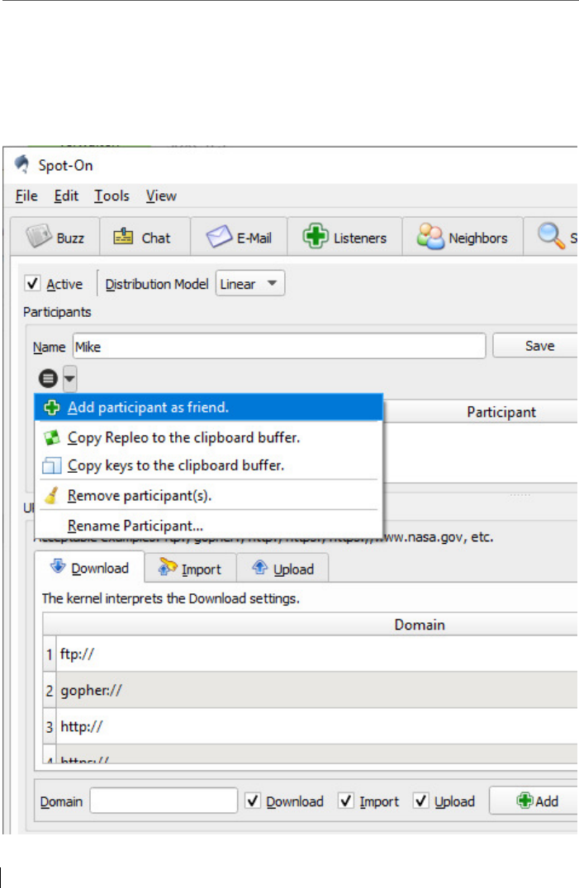Switch to the Upload tab
Viewport: 579px width, 888px height.
click(283, 569)
